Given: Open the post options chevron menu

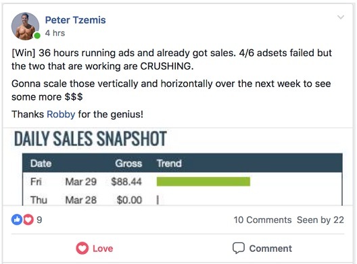Looking at the screenshot, I should pos(341,17).
